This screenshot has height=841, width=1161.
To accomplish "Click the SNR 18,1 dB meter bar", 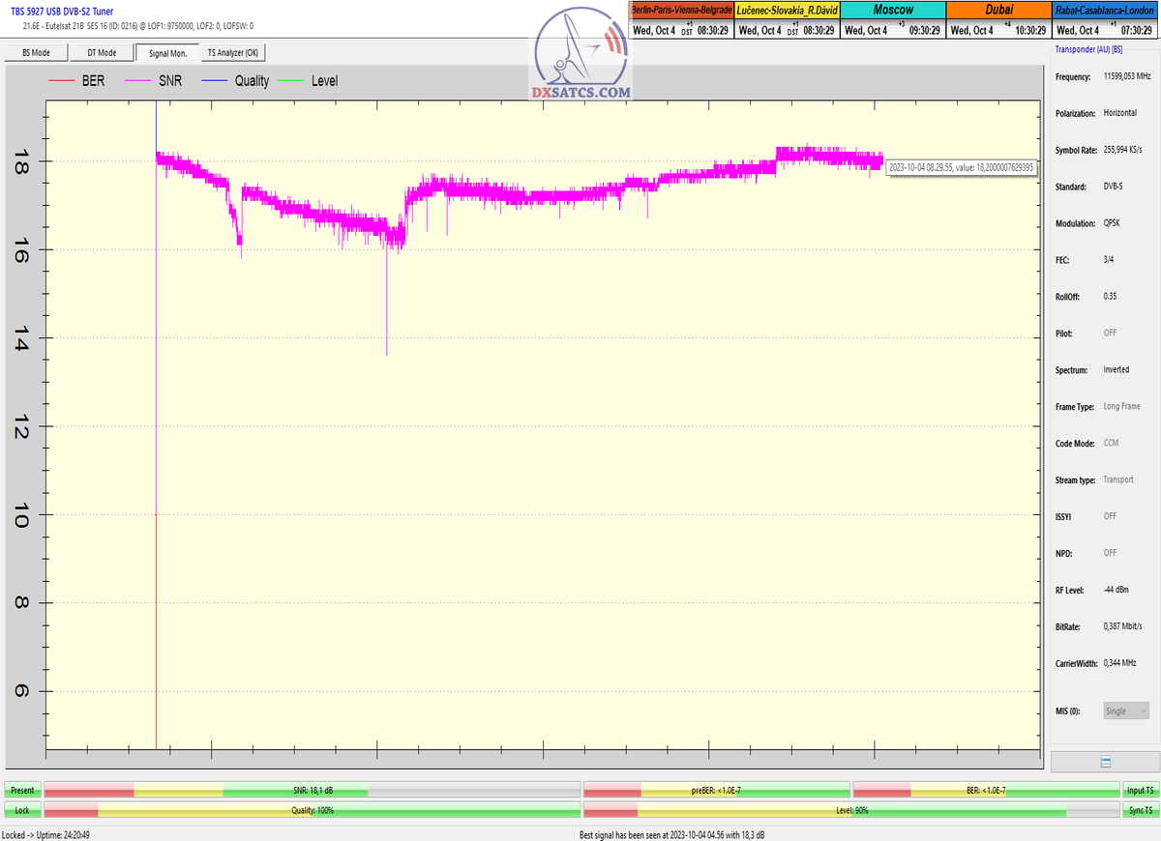I will click(x=313, y=791).
